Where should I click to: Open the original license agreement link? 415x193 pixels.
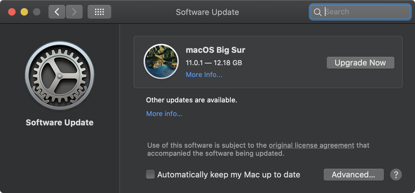(311, 145)
